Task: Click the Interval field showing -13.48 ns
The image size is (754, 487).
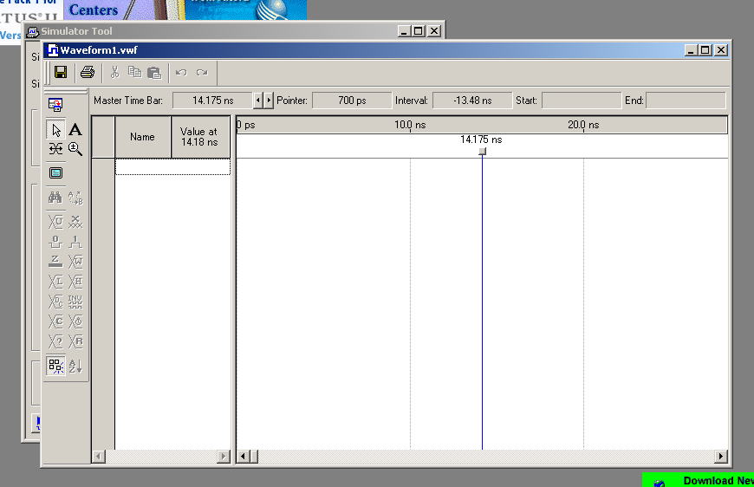Action: [472, 101]
